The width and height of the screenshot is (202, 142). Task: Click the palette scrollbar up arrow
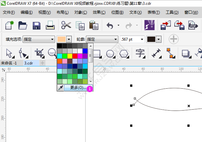coord(91,46)
